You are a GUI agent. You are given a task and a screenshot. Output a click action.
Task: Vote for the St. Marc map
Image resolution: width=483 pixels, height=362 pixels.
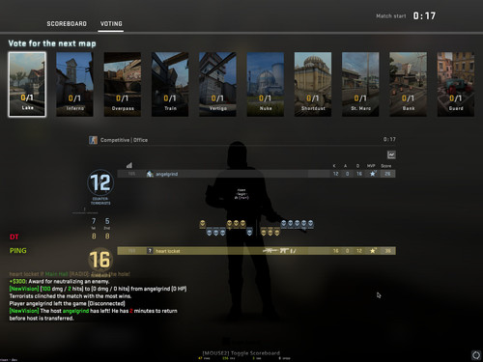(360, 84)
